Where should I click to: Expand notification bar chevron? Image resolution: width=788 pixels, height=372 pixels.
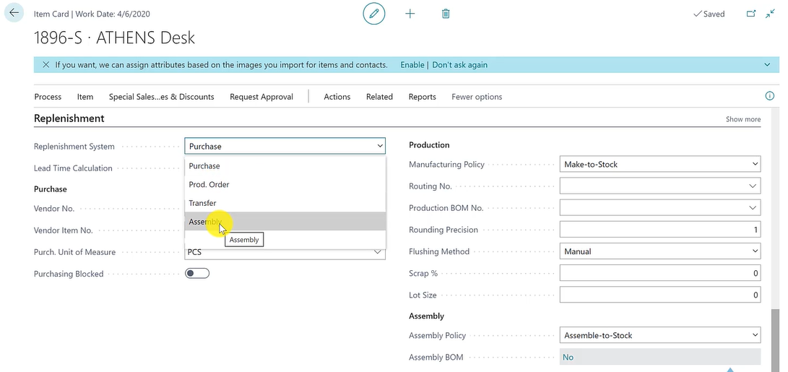click(x=767, y=65)
